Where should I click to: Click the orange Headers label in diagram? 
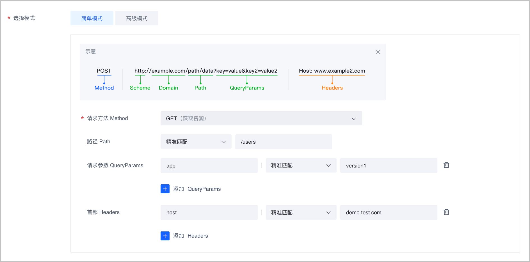332,88
